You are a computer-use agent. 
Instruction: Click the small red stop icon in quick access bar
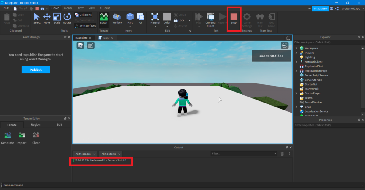[37, 8]
